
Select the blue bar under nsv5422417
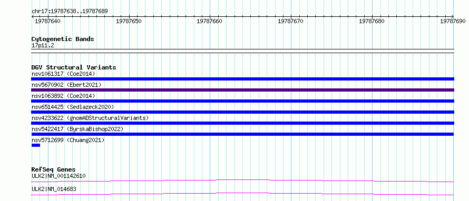(242, 134)
